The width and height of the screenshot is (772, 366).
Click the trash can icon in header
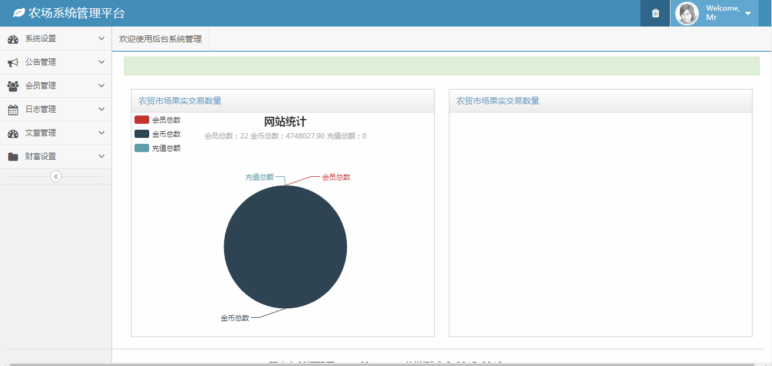tap(655, 14)
